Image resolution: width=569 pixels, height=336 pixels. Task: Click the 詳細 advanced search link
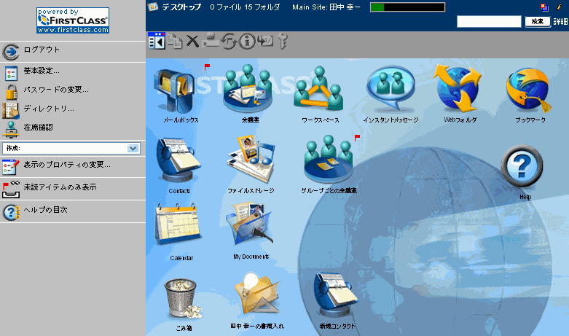560,22
